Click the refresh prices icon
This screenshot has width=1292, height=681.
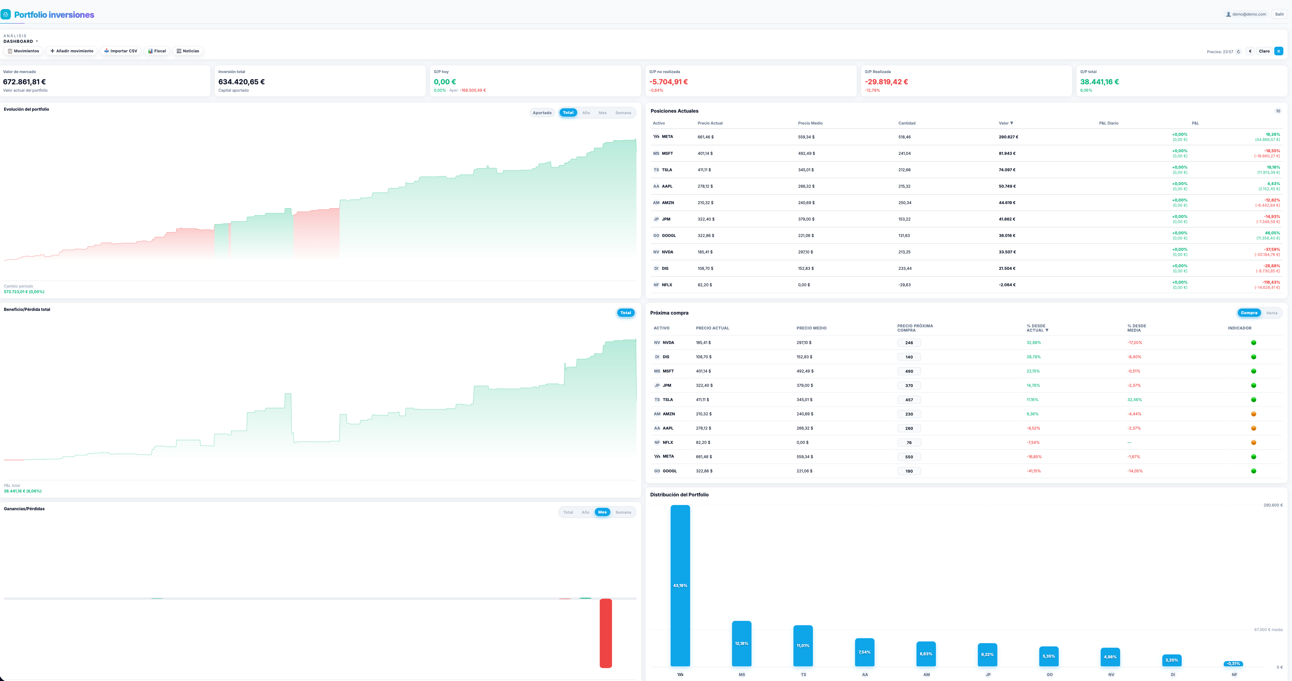coord(1238,52)
